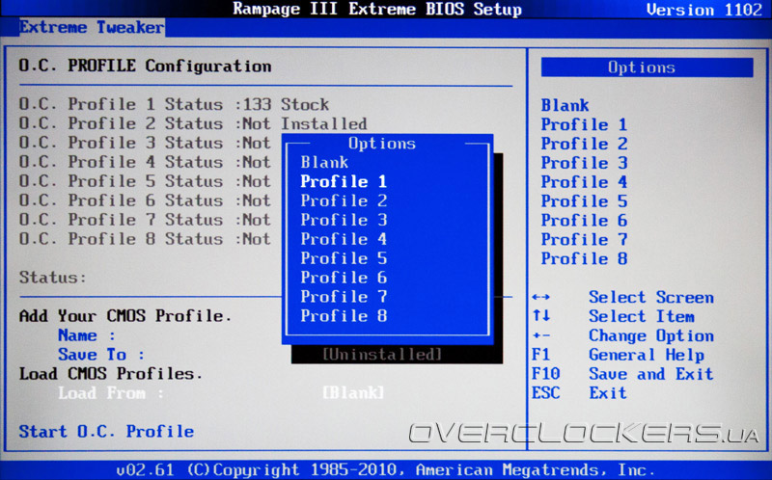Click the 'Status:' label

53,278
